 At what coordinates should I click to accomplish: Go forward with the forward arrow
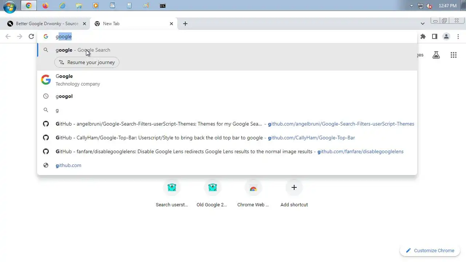[20, 36]
